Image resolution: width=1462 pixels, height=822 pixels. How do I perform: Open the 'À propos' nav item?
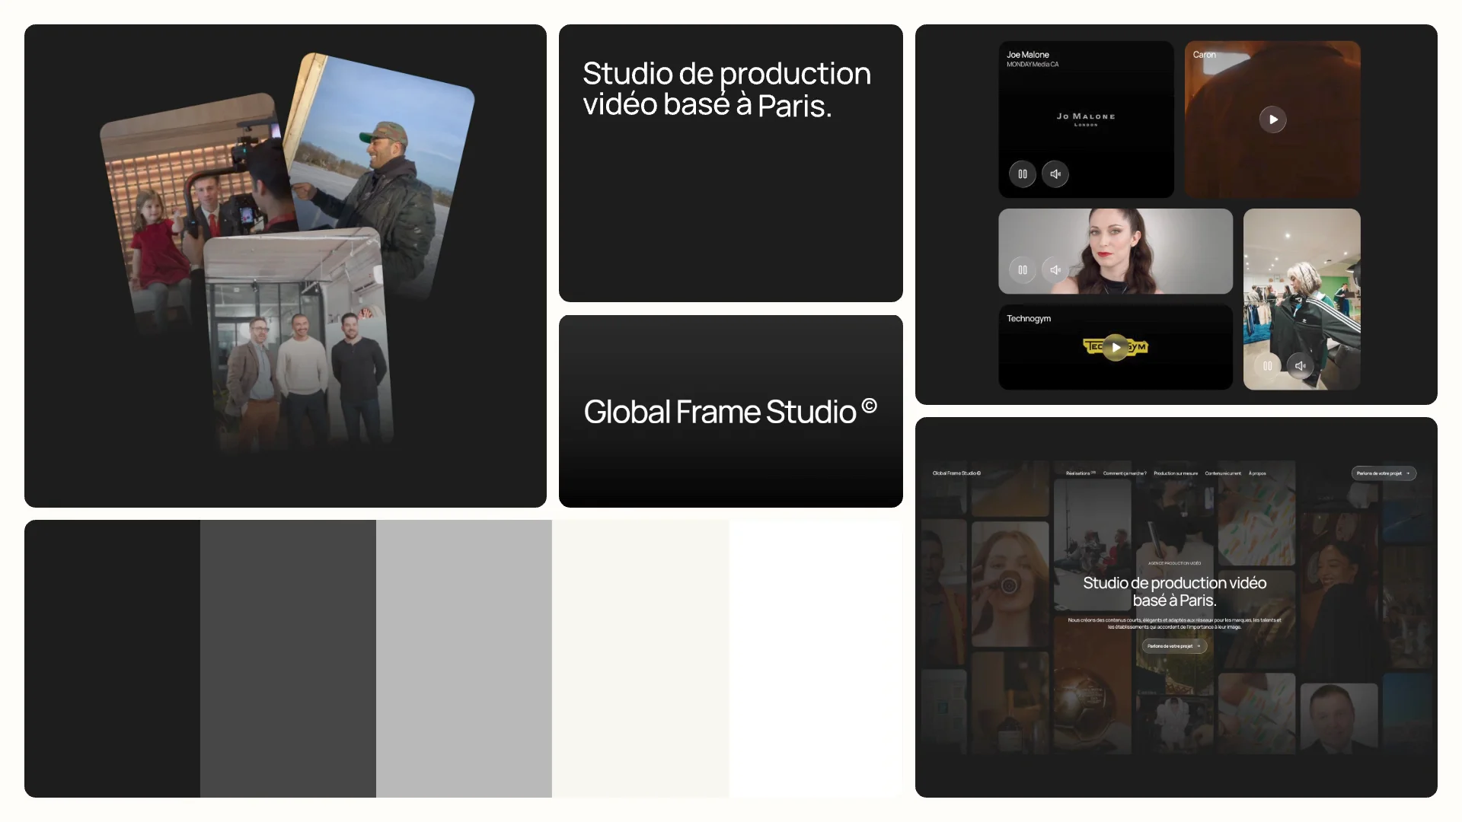pyautogui.click(x=1257, y=473)
